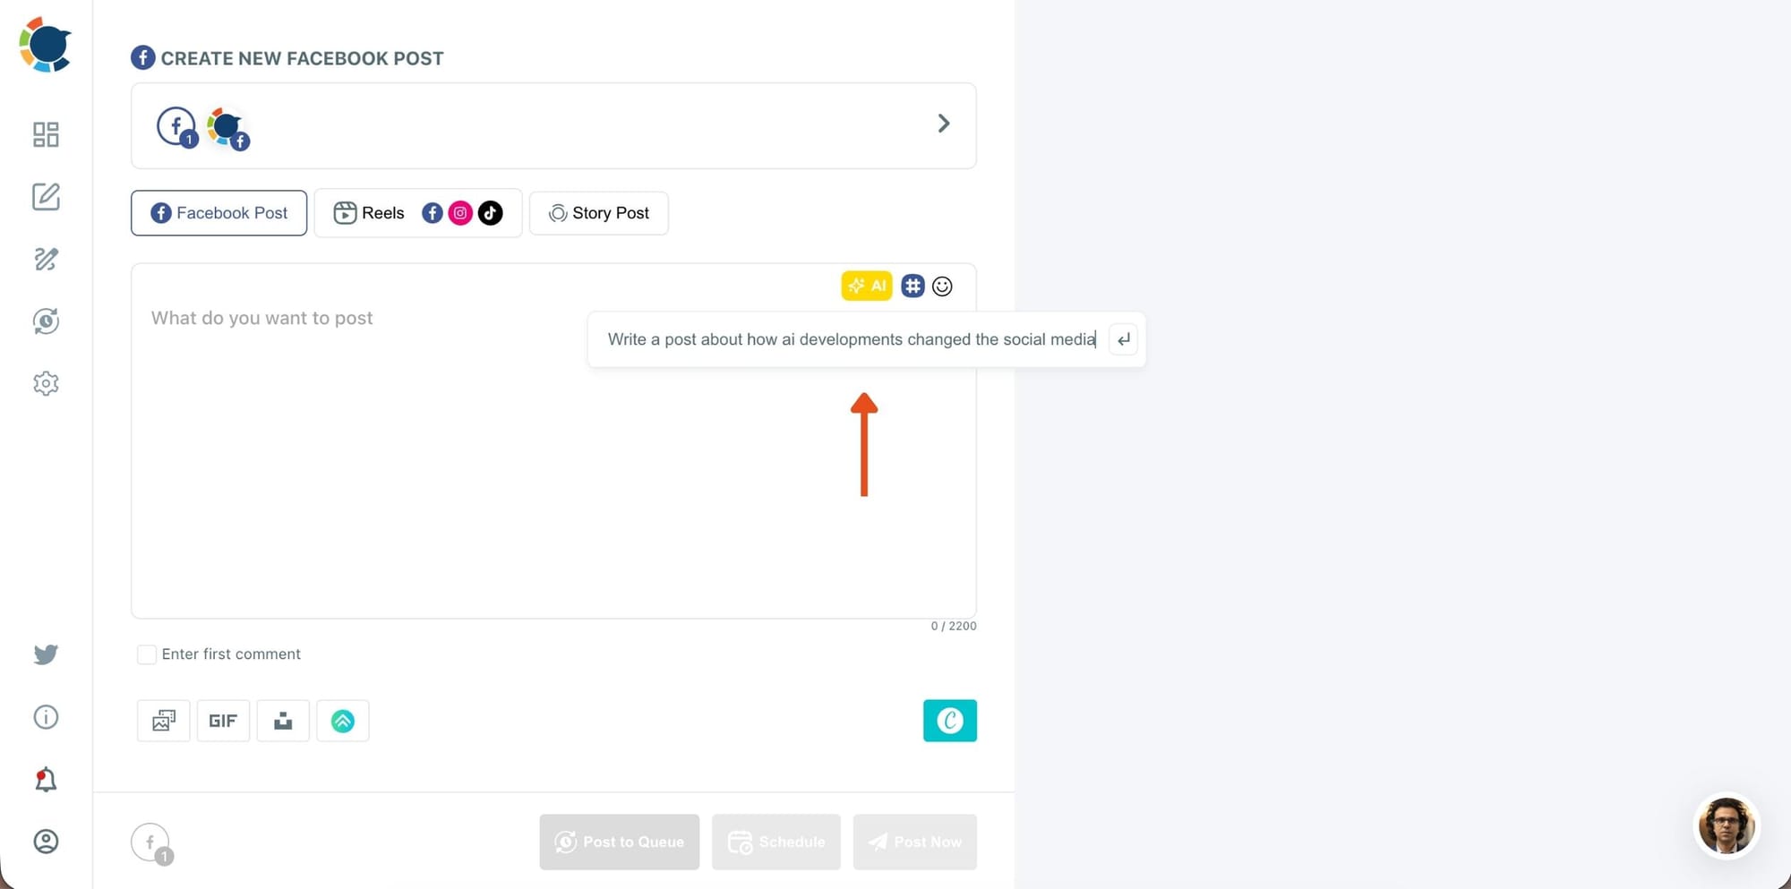Attach an image to the post
Viewport: 1791px width, 889px height.
pos(163,721)
